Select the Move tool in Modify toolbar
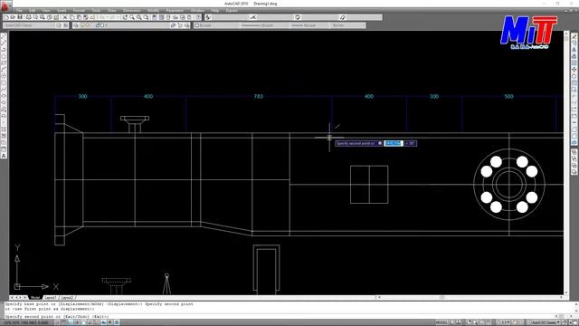The width and height of the screenshot is (579, 326). click(574, 70)
